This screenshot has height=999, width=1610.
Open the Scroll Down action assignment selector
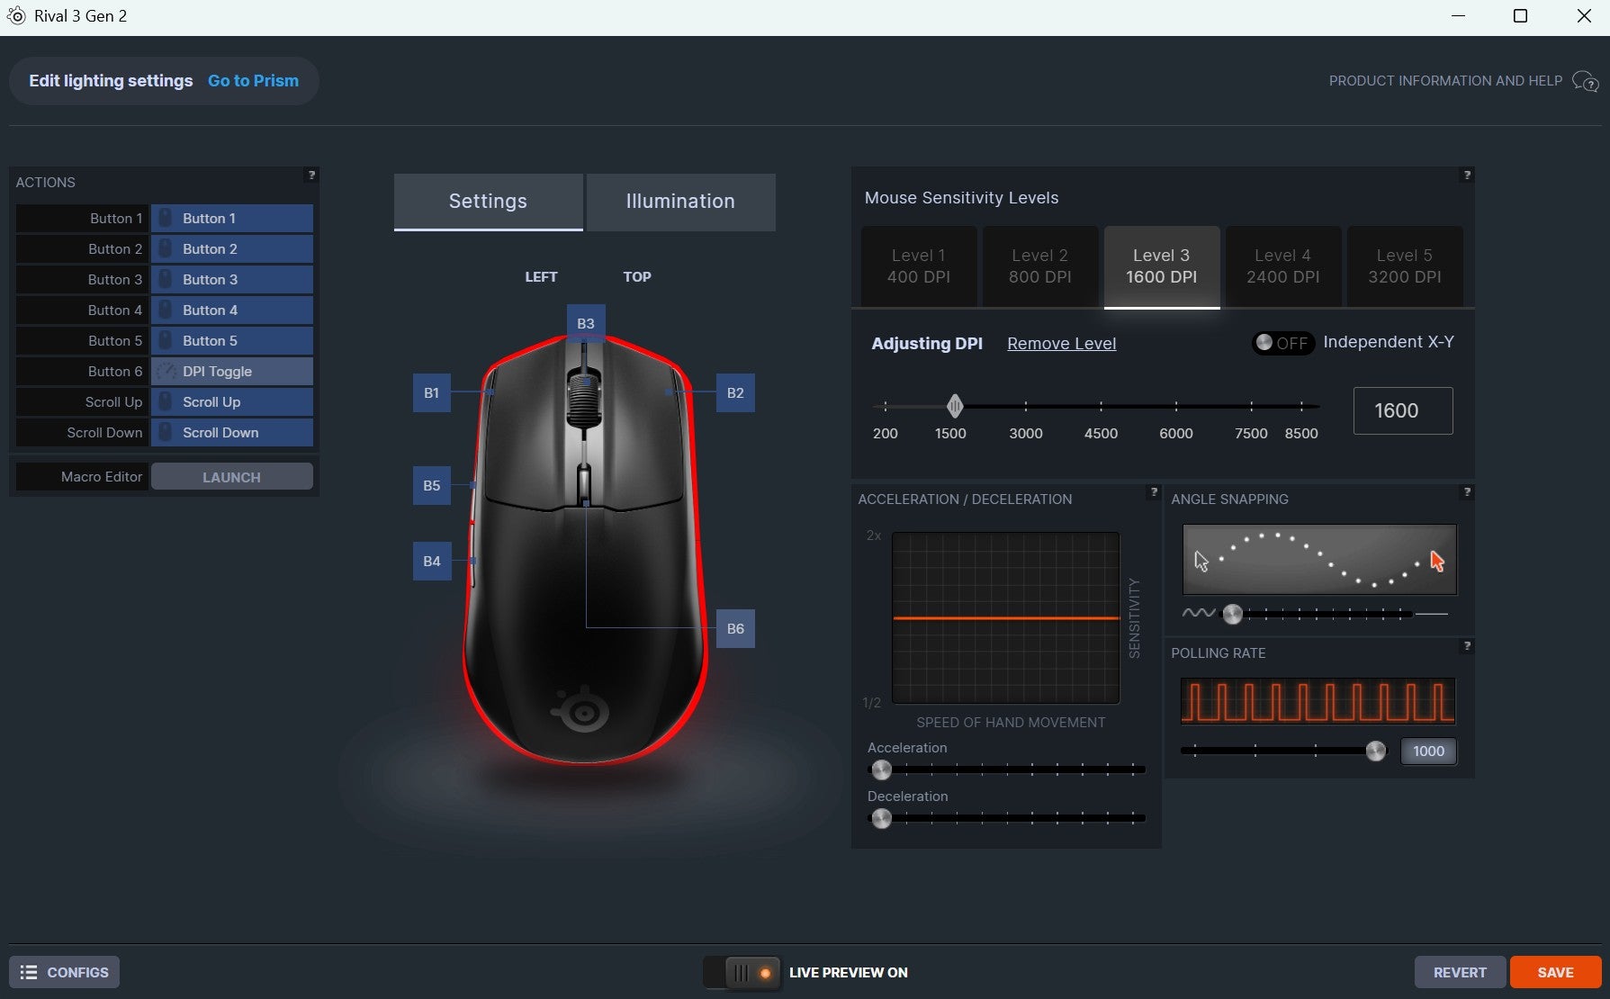(231, 433)
